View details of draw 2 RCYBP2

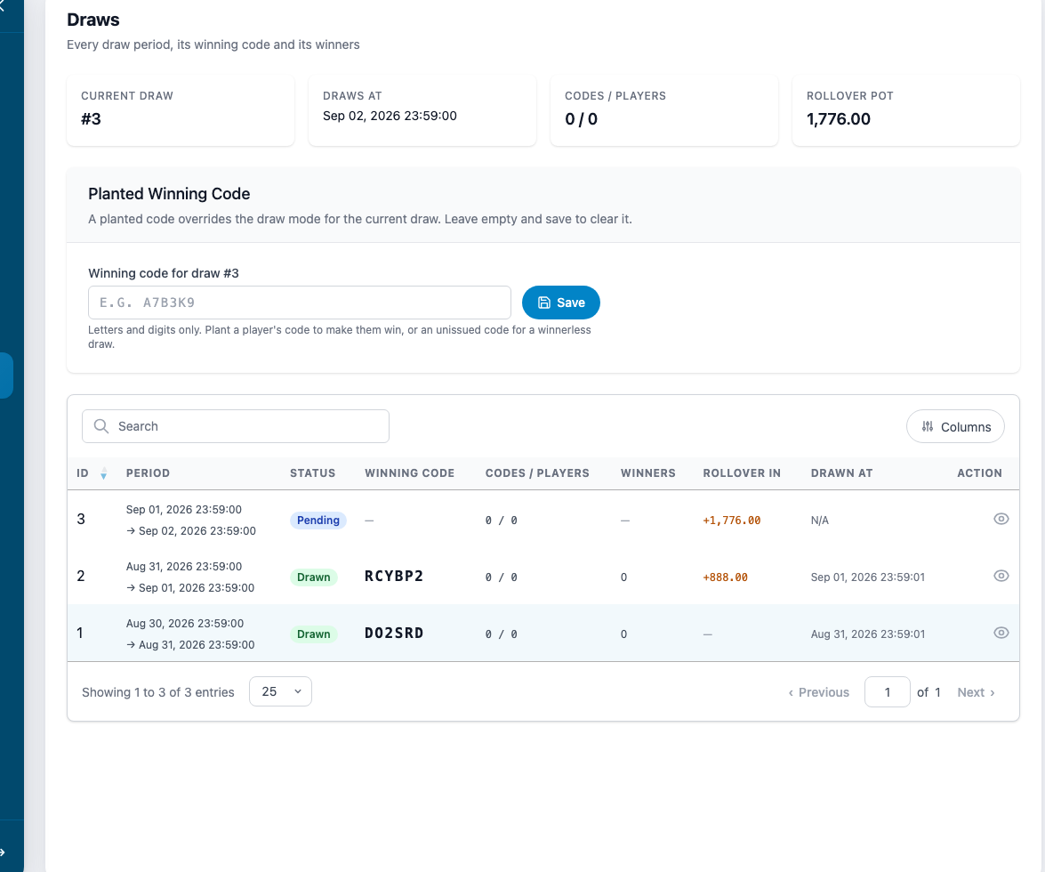1001,576
